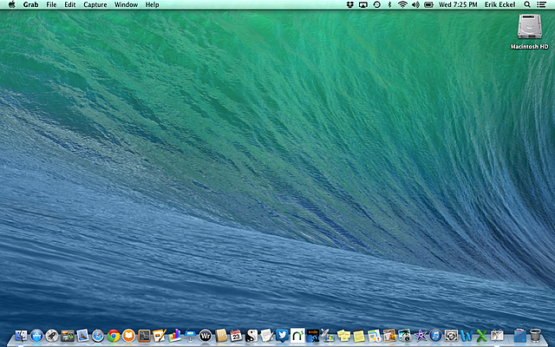Open Launchpad rocket icon in Dock

[52, 335]
